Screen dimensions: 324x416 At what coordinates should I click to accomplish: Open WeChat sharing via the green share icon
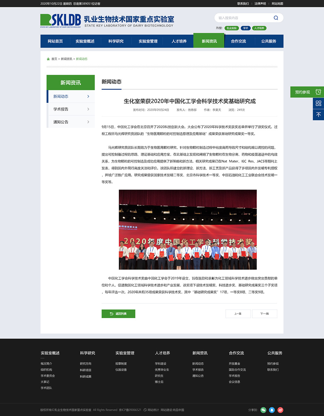(x=263, y=410)
